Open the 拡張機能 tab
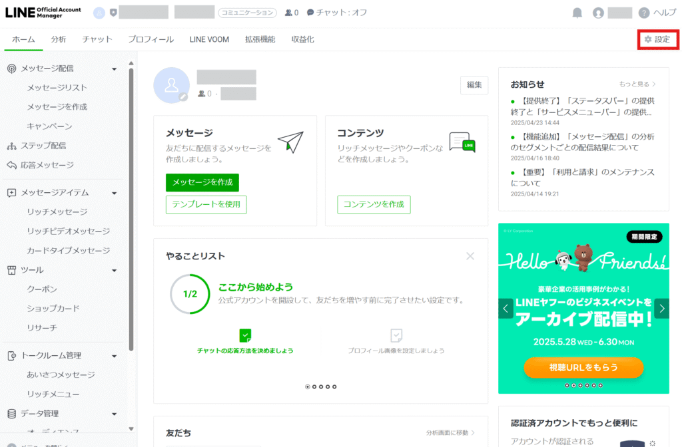 (260, 39)
